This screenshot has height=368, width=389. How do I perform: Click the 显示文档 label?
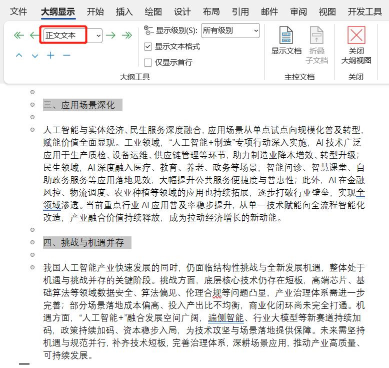(x=286, y=51)
